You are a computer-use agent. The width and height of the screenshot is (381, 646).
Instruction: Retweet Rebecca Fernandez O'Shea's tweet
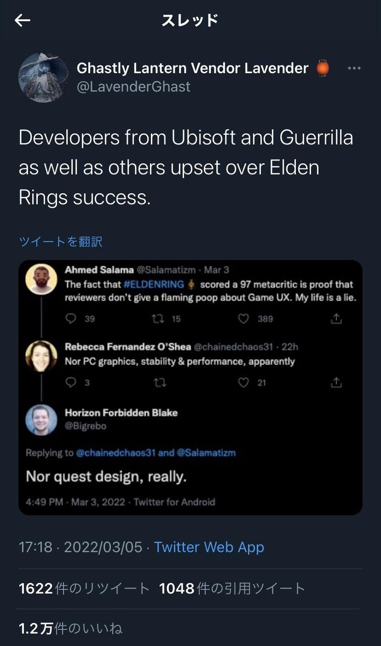[x=159, y=383]
